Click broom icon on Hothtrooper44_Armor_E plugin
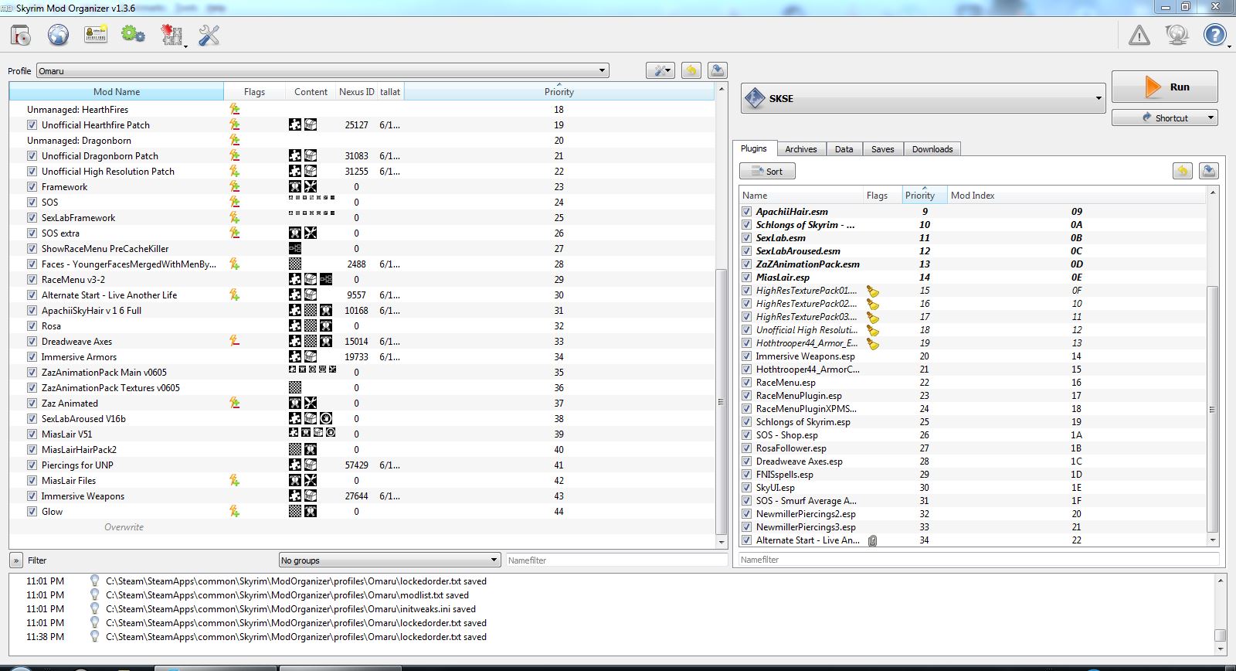 [873, 343]
